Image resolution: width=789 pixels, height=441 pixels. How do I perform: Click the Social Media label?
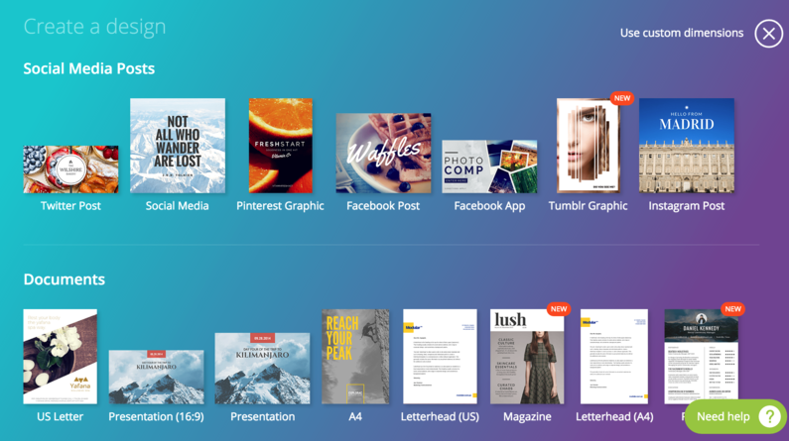click(177, 206)
